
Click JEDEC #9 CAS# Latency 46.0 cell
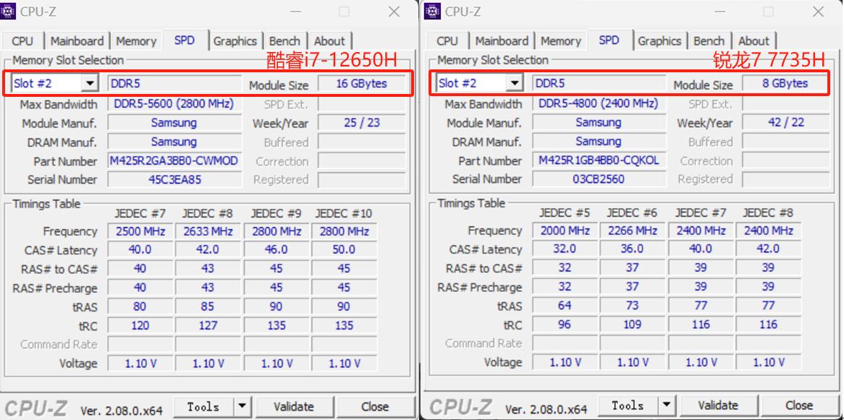point(276,250)
